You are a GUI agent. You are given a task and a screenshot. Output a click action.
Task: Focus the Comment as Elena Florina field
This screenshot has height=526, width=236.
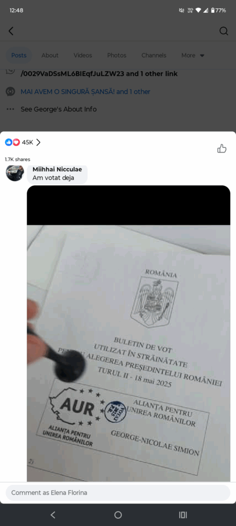pyautogui.click(x=118, y=493)
